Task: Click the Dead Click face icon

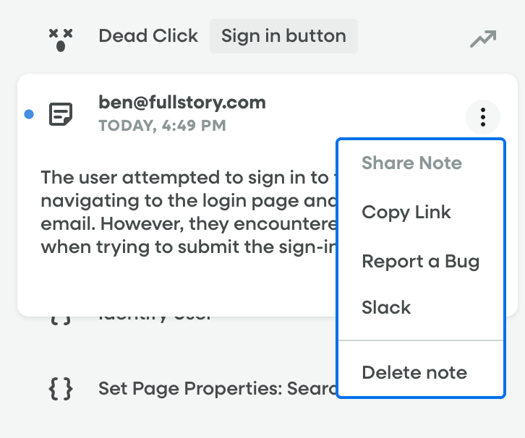Action: click(x=61, y=39)
